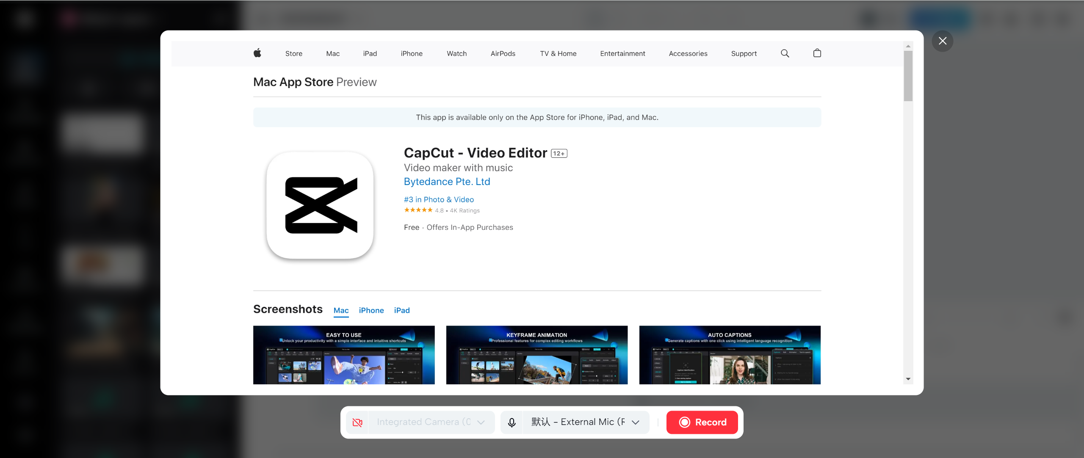Open the Entertainment menu item
The image size is (1084, 458).
pos(622,53)
